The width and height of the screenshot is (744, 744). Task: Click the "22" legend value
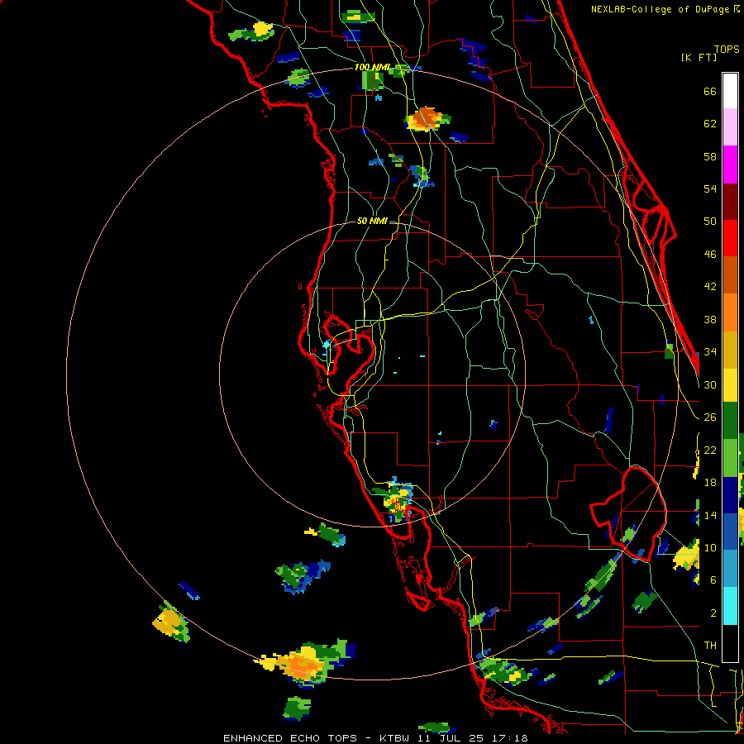point(710,450)
